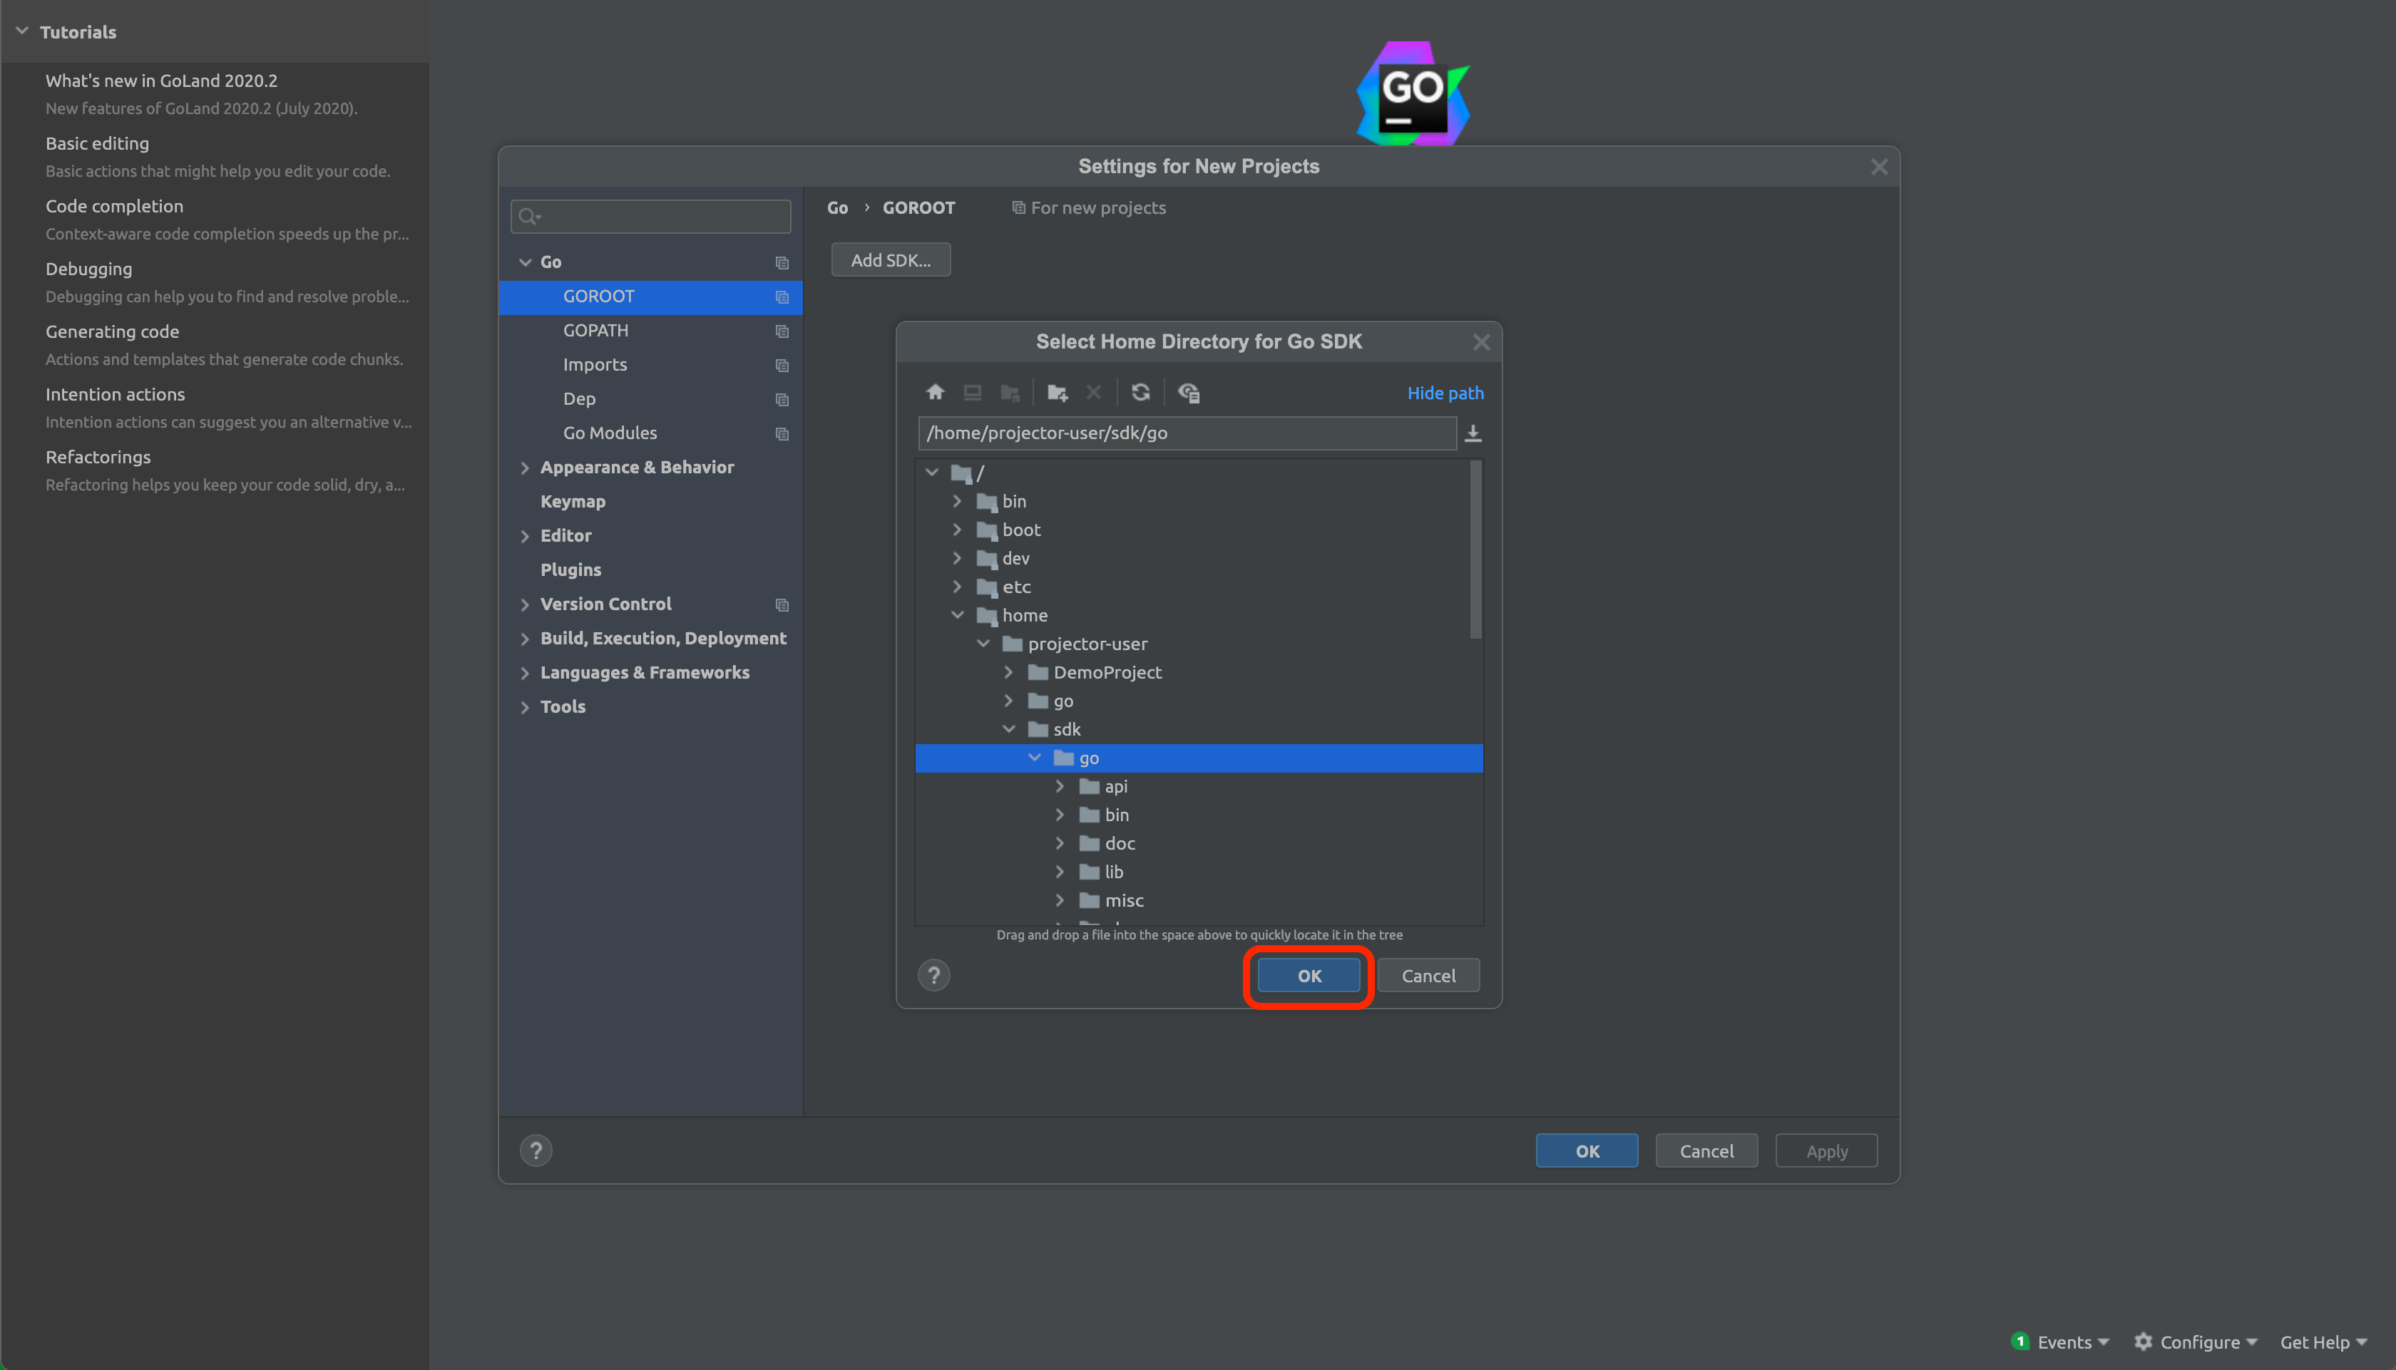Open the Events dropdown
Viewport: 2396px width, 1370px height.
pyautogui.click(x=2074, y=1341)
